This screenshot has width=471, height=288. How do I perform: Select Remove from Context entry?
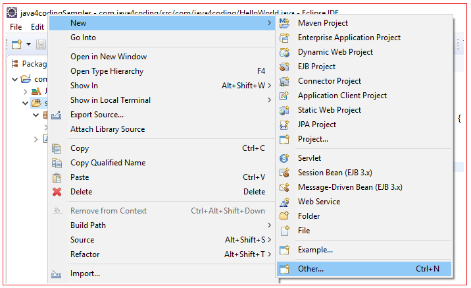162,211
